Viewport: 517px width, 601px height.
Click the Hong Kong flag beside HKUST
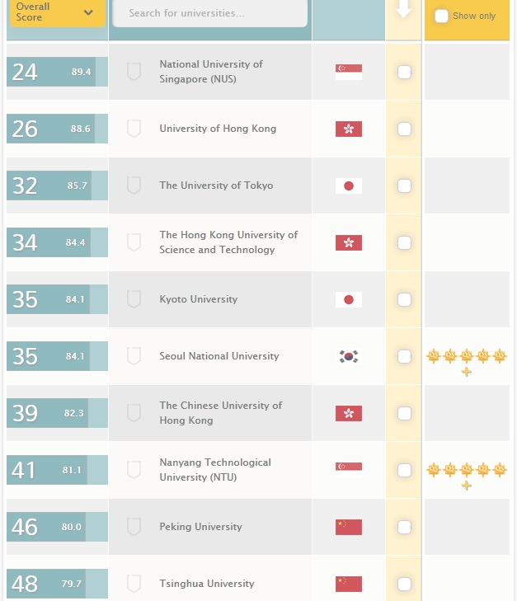[348, 242]
